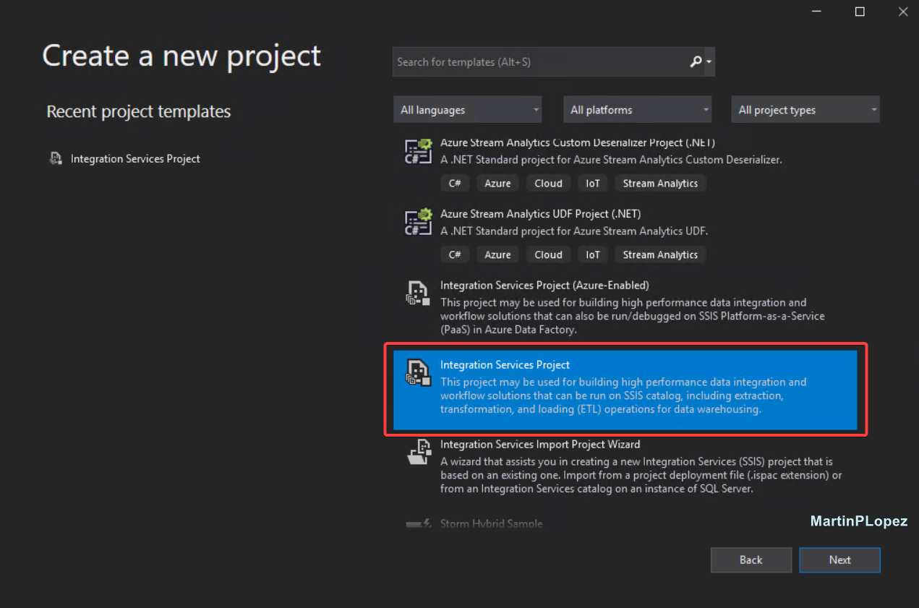This screenshot has width=919, height=608.
Task: Open the All platforms filter dropdown
Action: pos(637,110)
